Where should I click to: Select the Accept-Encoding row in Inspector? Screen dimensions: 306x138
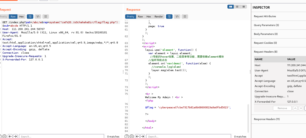coord(280,86)
